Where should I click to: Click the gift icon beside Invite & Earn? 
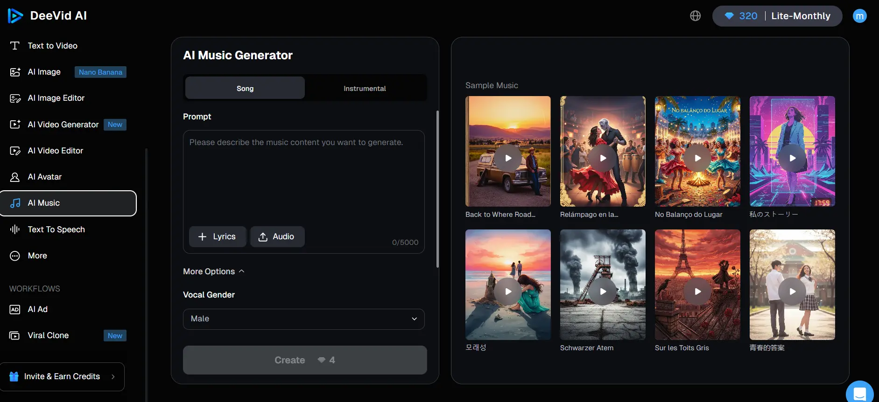point(14,376)
